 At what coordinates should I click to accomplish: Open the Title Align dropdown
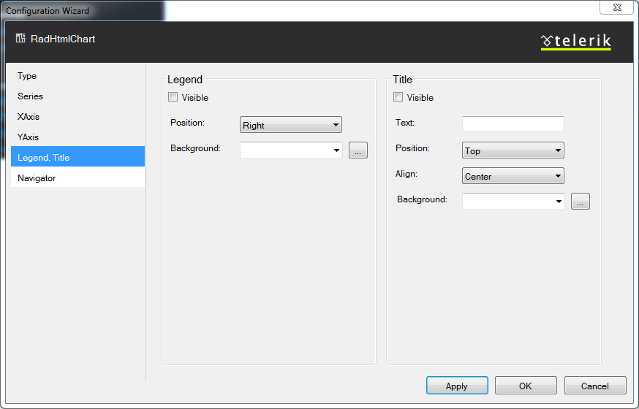[x=513, y=176]
